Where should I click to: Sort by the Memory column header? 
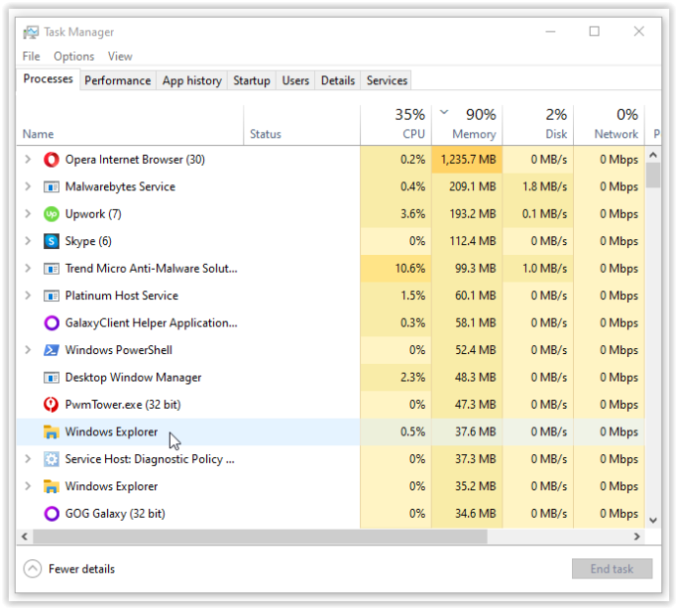tap(467, 126)
